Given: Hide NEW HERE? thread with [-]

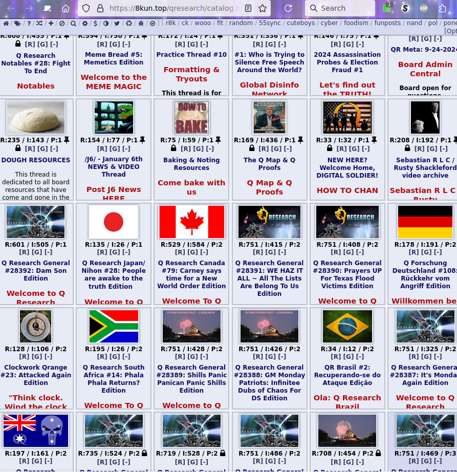Looking at the screenshot, I should coord(365,148).
